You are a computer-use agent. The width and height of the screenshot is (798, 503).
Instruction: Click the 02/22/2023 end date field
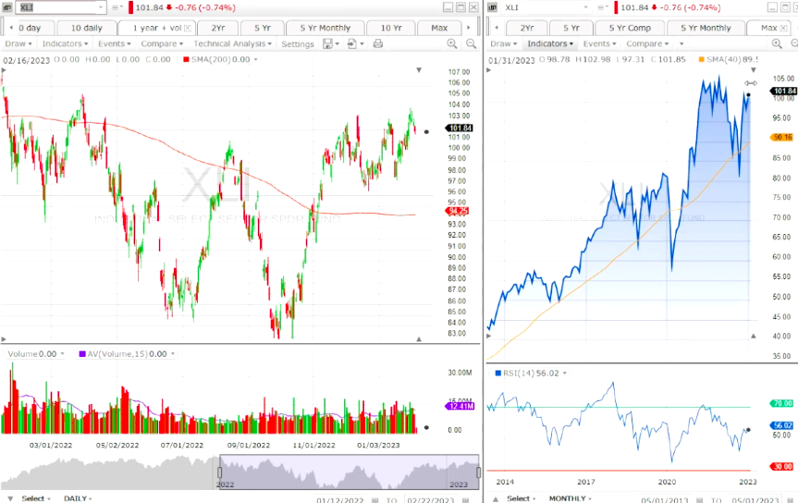pyautogui.click(x=431, y=500)
